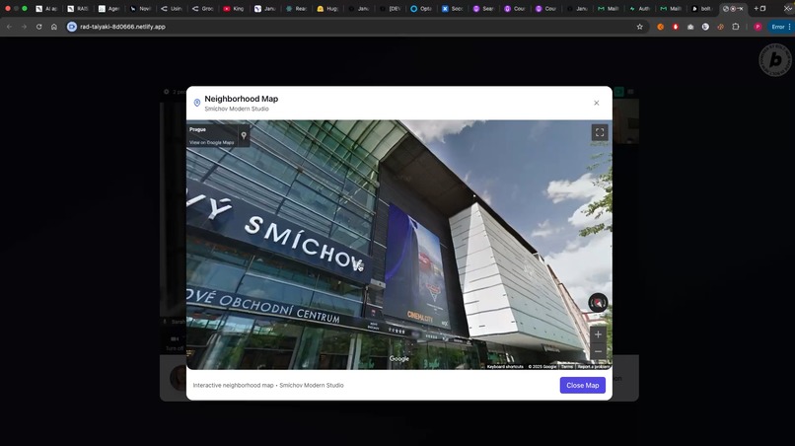Click the Close Map button
Viewport: 795px width, 446px height.
click(x=583, y=385)
